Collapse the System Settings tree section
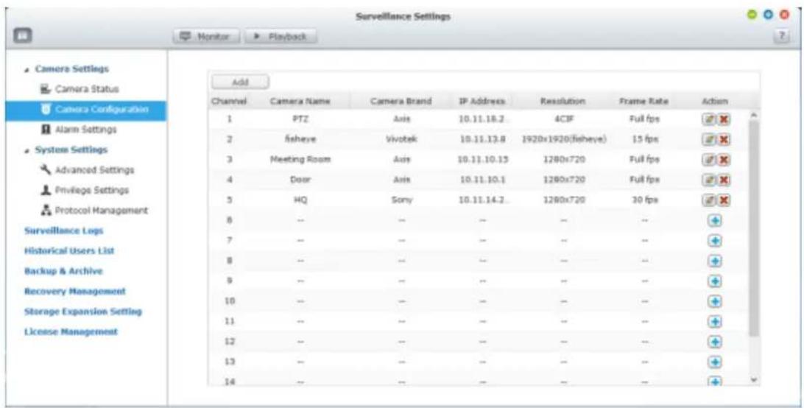Image resolution: width=804 pixels, height=408 pixels. click(x=27, y=150)
